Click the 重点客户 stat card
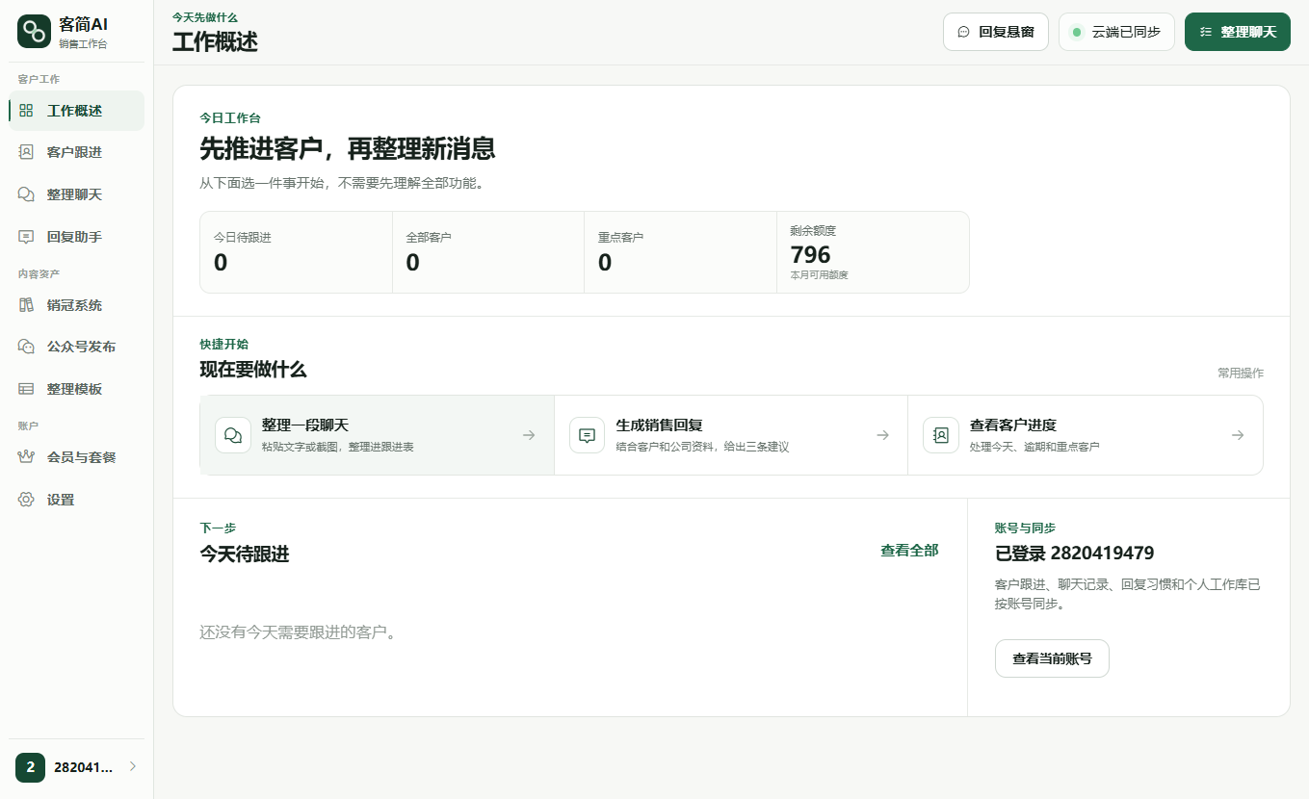This screenshot has width=1309, height=799. point(681,252)
